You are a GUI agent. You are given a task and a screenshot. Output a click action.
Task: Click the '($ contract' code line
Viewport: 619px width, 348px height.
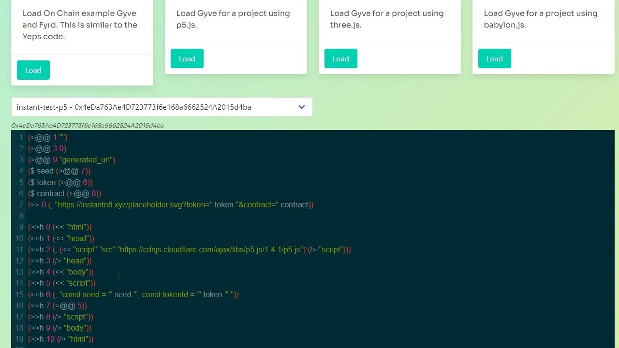tap(65, 193)
